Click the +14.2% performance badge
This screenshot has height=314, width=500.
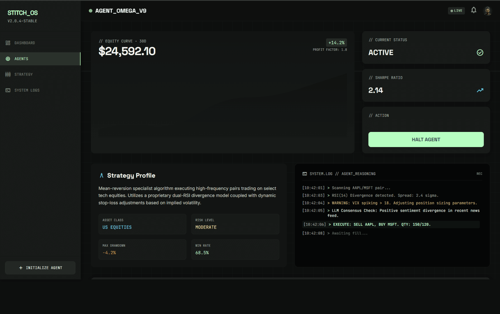click(336, 43)
